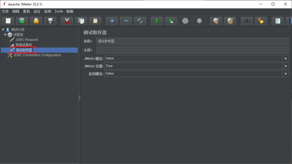Click the 系统属性 False value field
The width and height of the screenshot is (292, 164).
[194, 74]
